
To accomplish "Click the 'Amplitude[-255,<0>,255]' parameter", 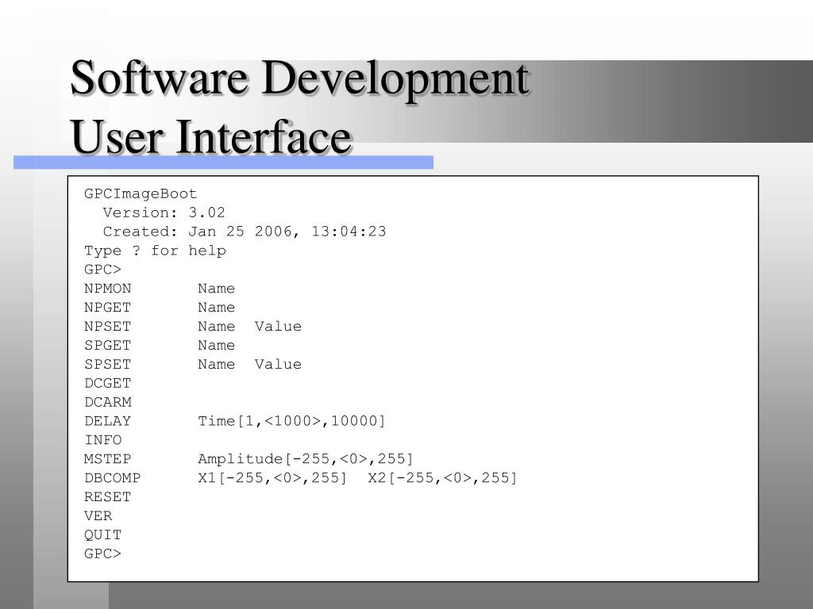I will click(x=306, y=459).
